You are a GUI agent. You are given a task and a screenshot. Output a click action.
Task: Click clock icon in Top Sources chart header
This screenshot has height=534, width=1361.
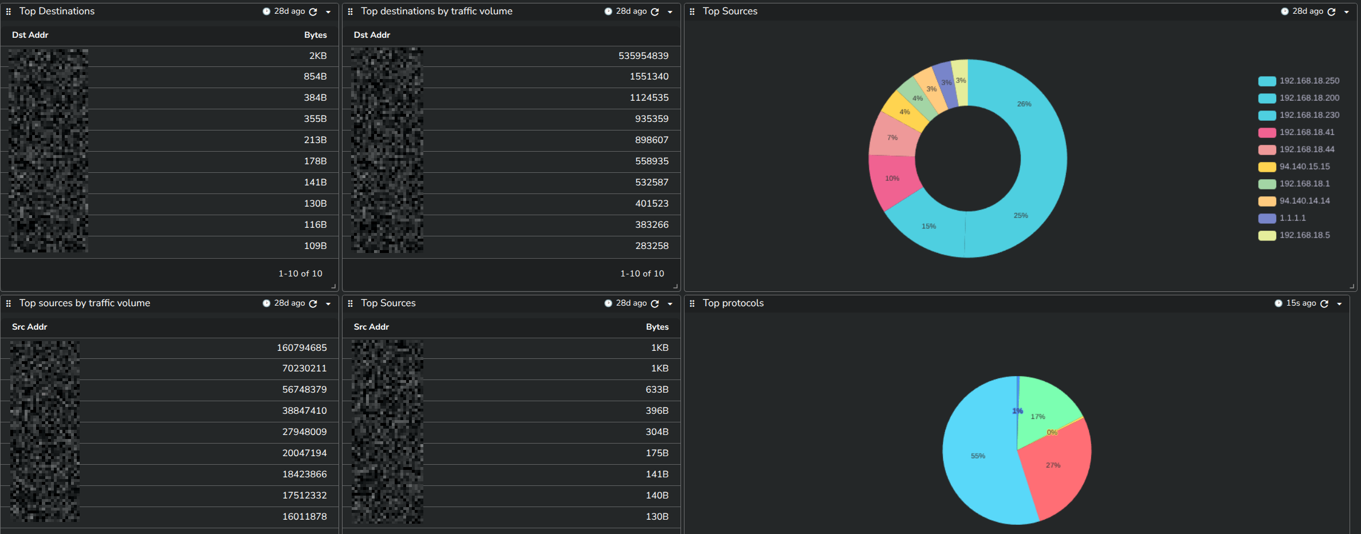click(1285, 11)
